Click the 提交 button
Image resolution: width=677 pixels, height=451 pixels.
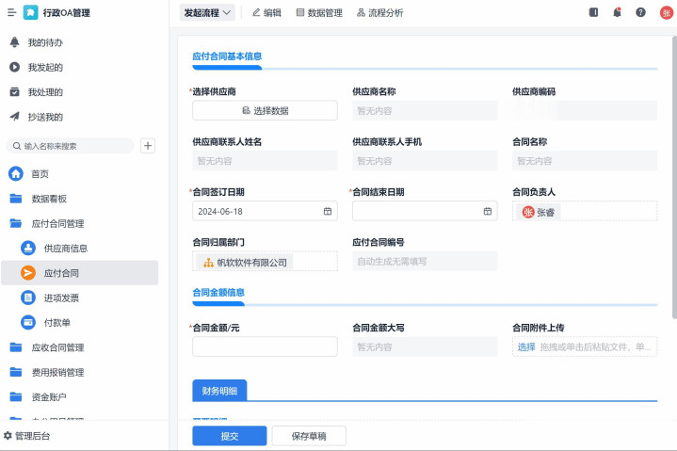229,436
